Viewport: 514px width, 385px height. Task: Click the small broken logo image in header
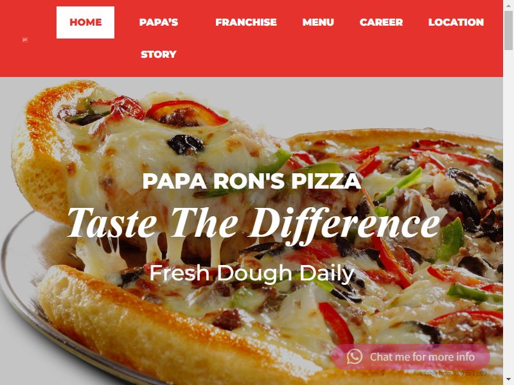(25, 40)
